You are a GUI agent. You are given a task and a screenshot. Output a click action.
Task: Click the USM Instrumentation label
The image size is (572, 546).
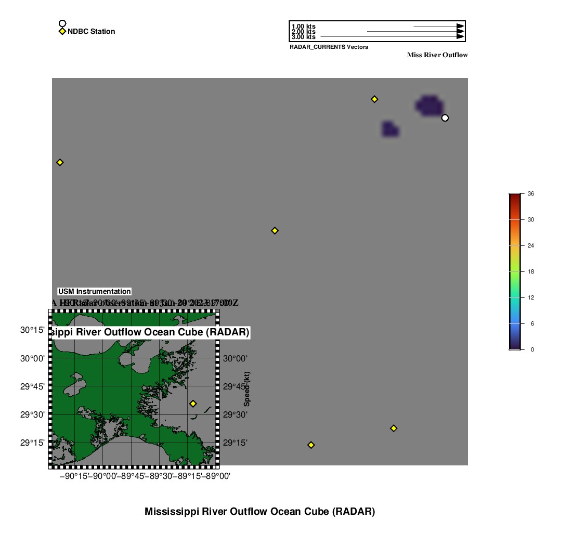coord(94,292)
